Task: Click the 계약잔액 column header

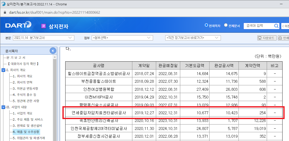Action: [x=253, y=65]
